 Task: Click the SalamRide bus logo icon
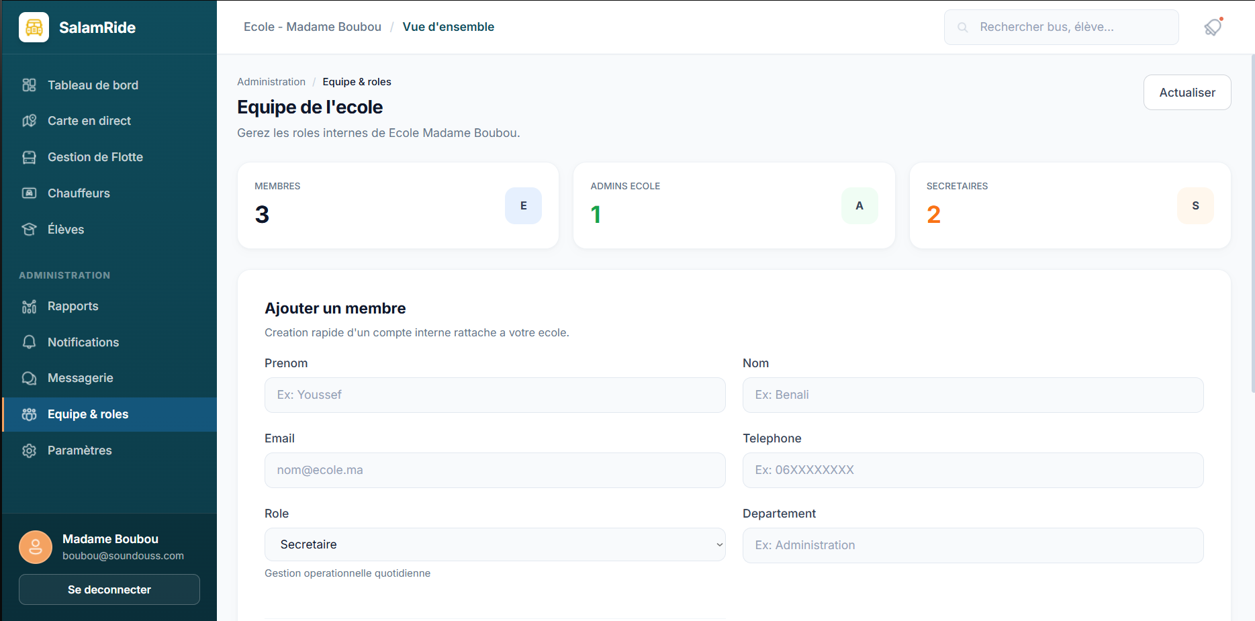point(34,28)
